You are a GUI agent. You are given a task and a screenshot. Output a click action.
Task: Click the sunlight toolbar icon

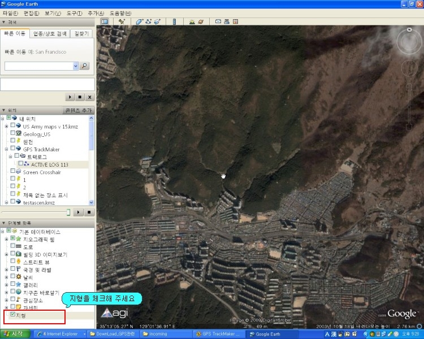point(192,21)
